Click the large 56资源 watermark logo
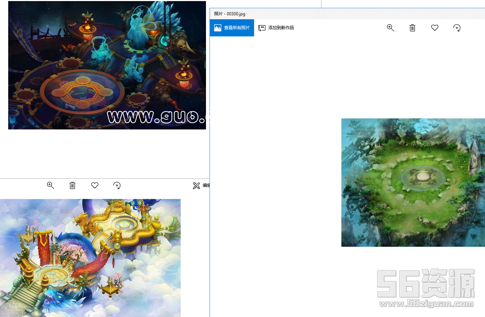485x317 pixels. point(426,283)
